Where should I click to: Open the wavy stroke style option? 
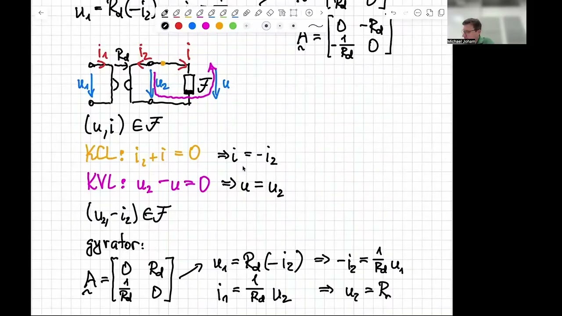coord(316,26)
